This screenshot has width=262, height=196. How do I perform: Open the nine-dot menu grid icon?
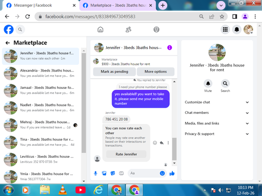tap(225, 29)
